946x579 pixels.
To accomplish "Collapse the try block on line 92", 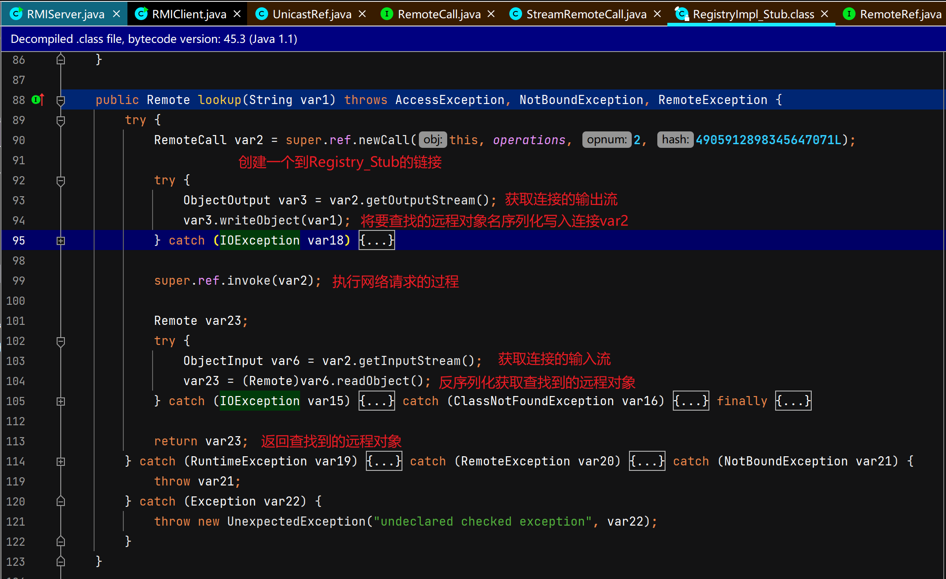I will click(x=61, y=180).
